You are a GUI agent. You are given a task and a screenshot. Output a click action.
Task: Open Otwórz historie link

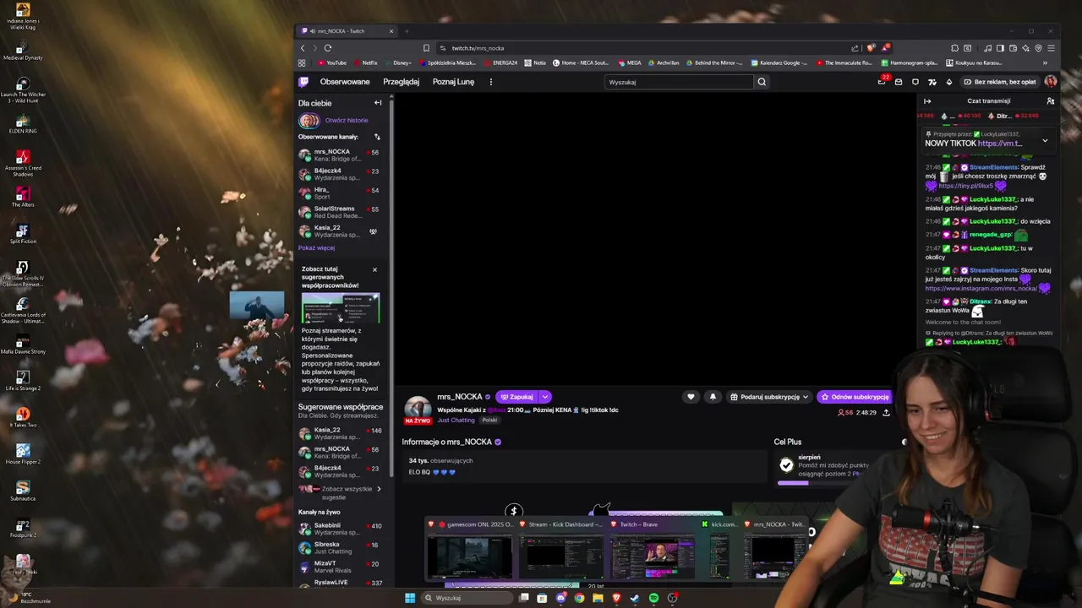pyautogui.click(x=347, y=120)
